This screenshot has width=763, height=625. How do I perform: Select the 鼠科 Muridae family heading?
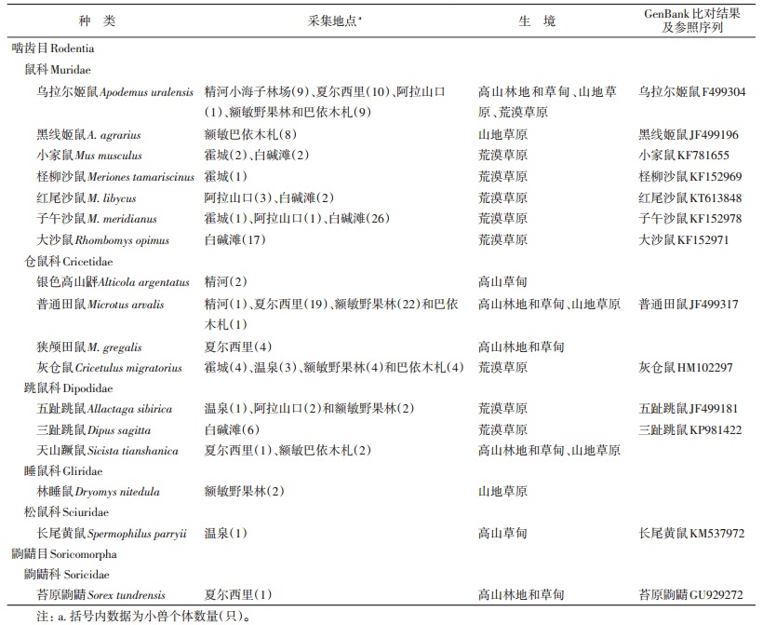tap(58, 69)
